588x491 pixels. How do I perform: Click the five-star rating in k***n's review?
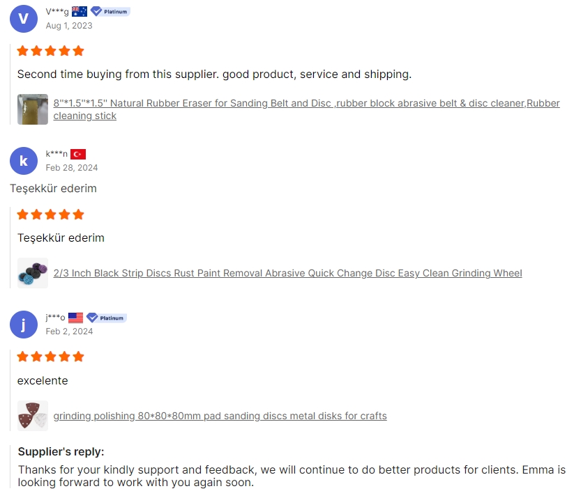[x=51, y=215]
